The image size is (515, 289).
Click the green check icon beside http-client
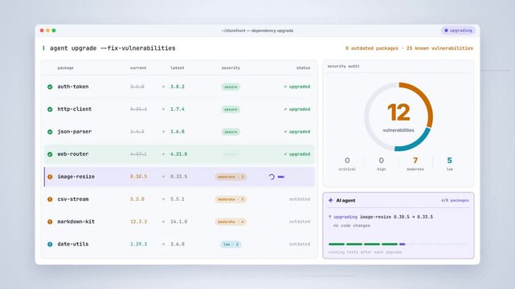50,109
